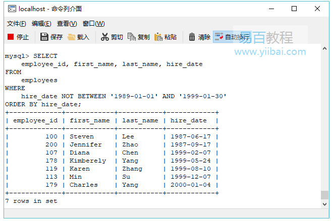Click the Cut (剪切) scissors icon
The image size is (333, 221).
tap(105, 37)
